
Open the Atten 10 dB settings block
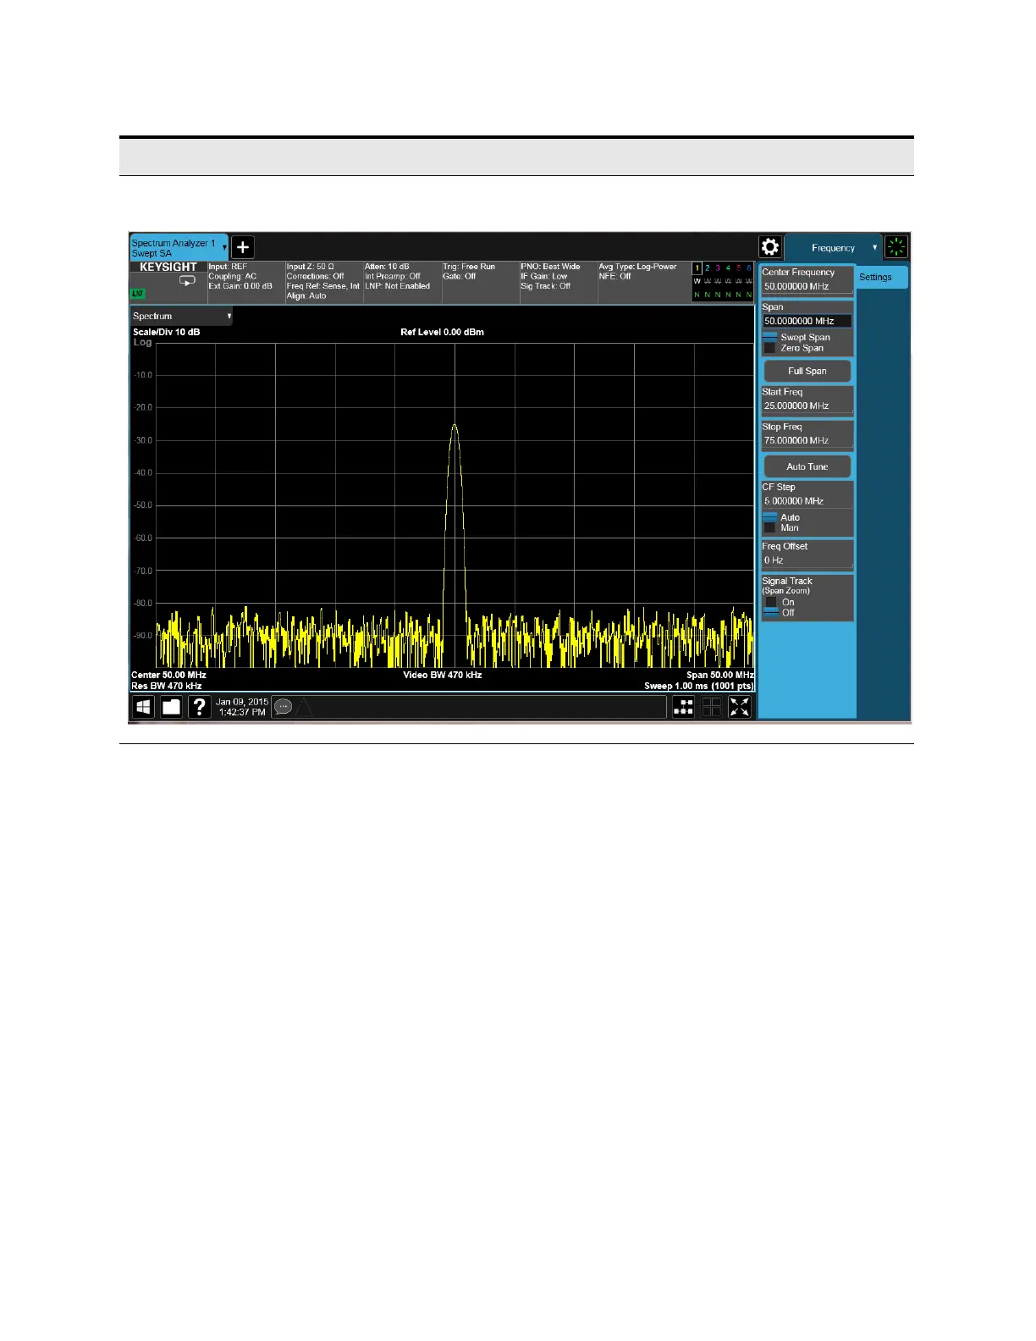401,282
